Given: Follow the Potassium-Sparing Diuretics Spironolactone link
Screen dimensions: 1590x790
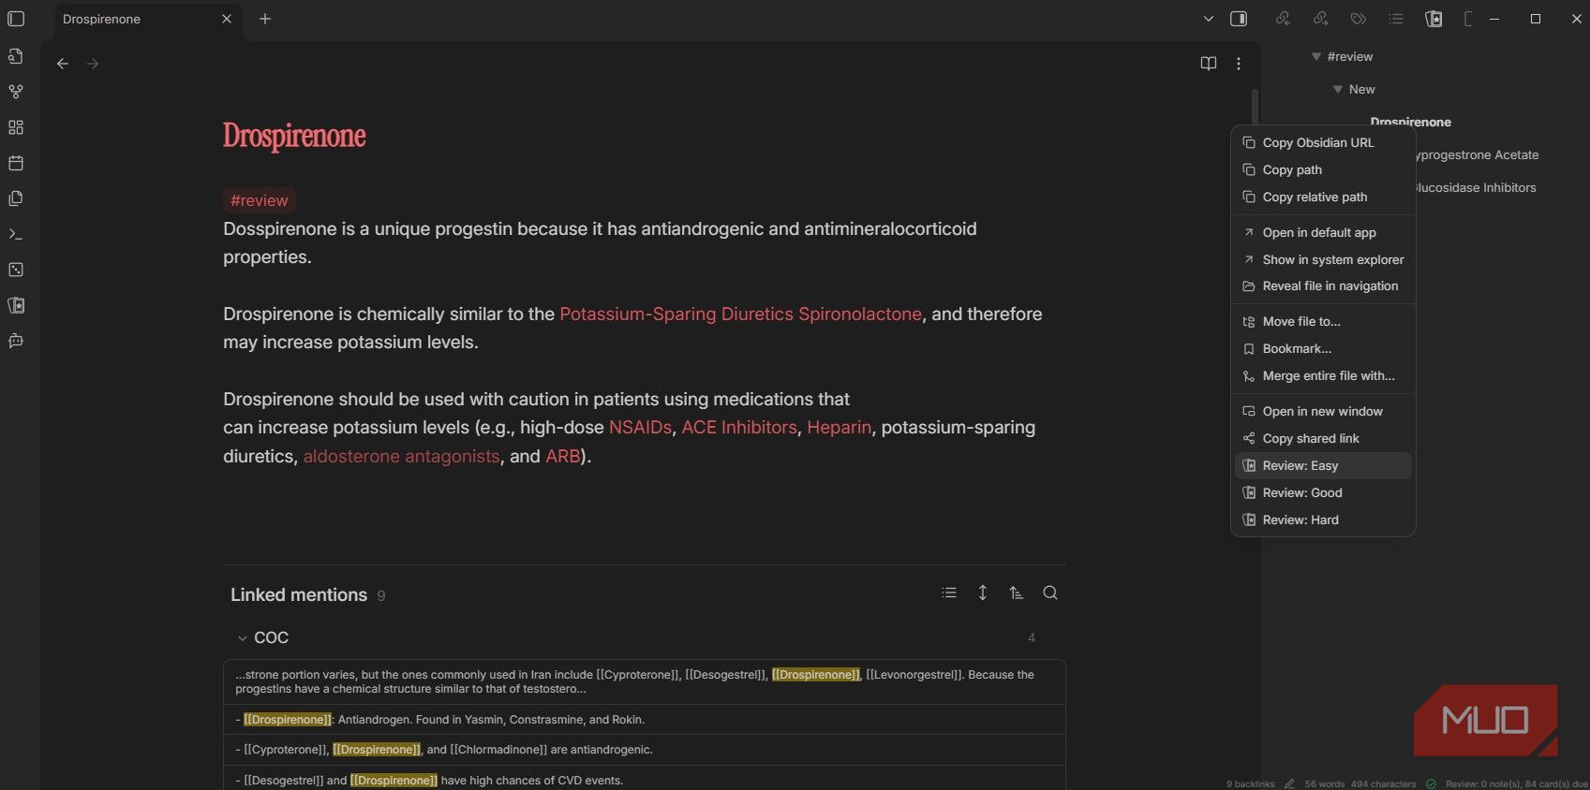Looking at the screenshot, I should pos(740,315).
